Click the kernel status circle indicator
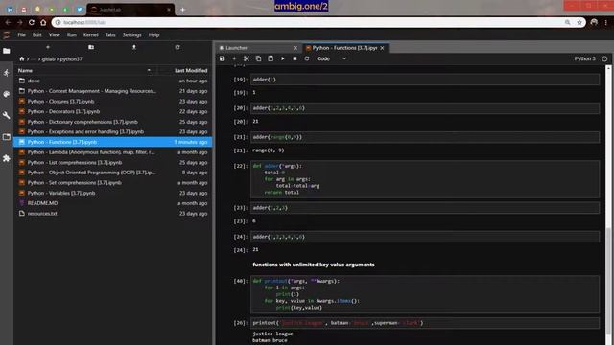Screen dimensions: 614x345 click(604, 58)
